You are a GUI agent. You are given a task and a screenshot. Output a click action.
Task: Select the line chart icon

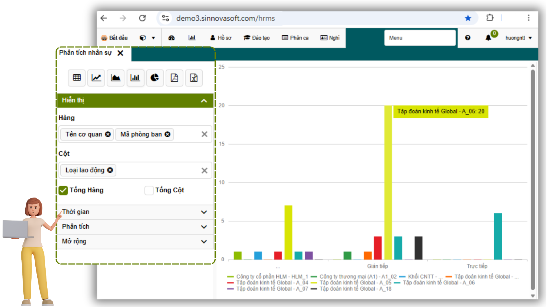pos(96,78)
